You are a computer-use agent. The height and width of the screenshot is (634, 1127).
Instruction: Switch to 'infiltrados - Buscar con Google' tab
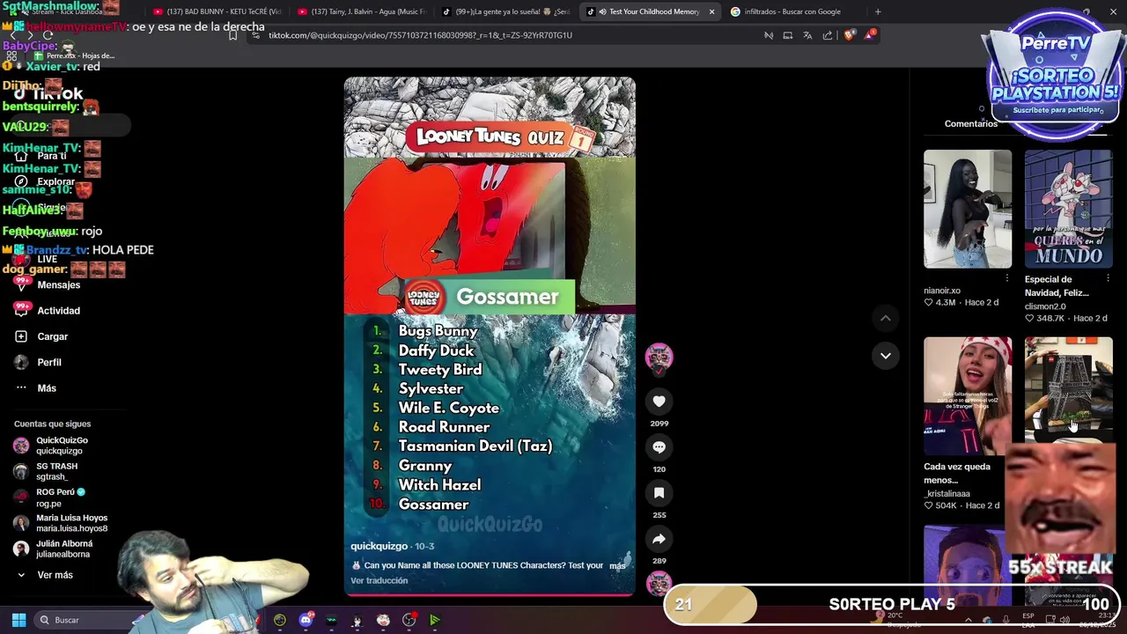click(792, 11)
